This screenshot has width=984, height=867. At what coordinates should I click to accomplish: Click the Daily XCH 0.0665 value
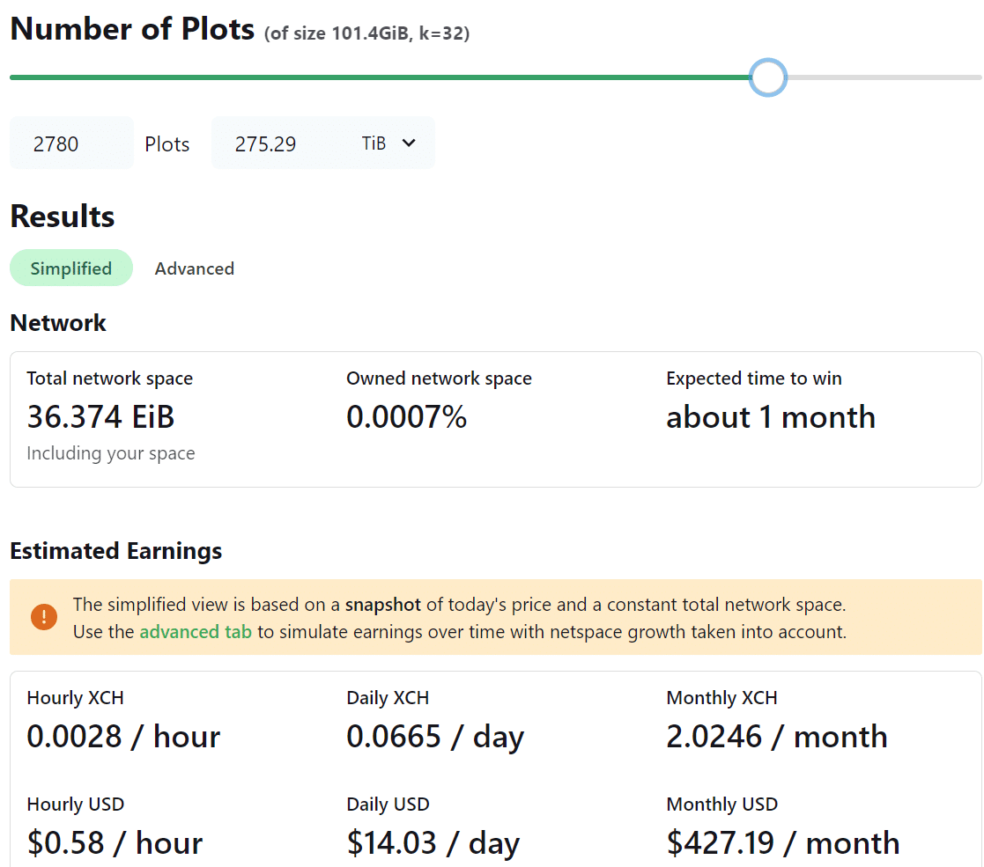[435, 736]
